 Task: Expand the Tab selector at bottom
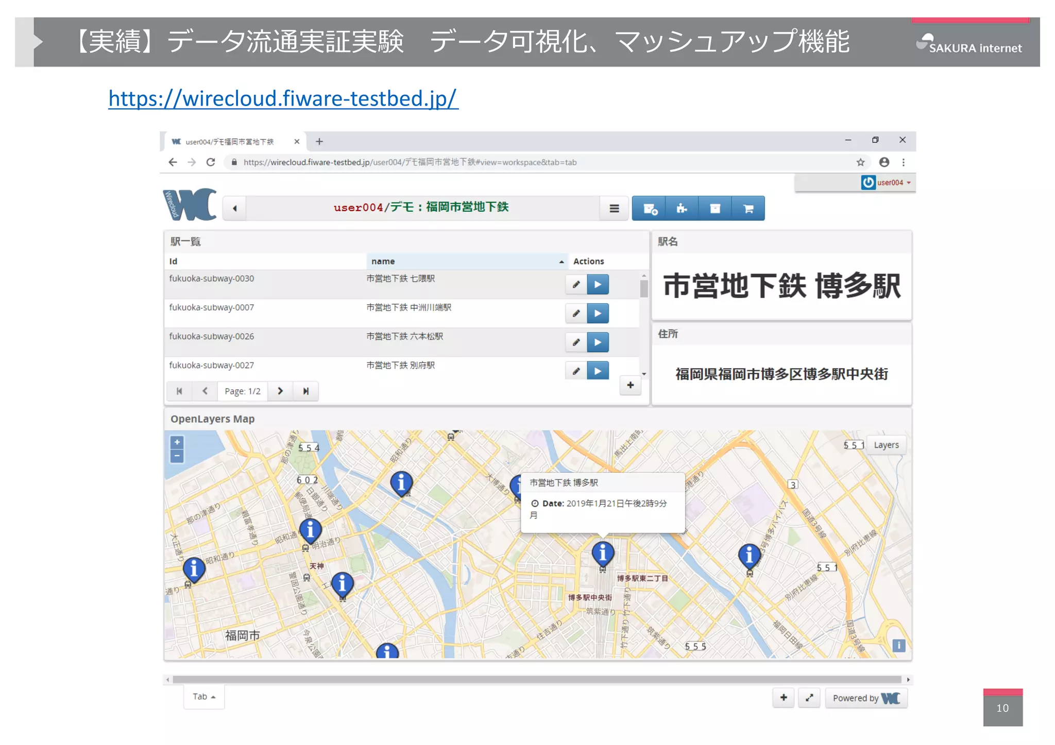point(204,697)
